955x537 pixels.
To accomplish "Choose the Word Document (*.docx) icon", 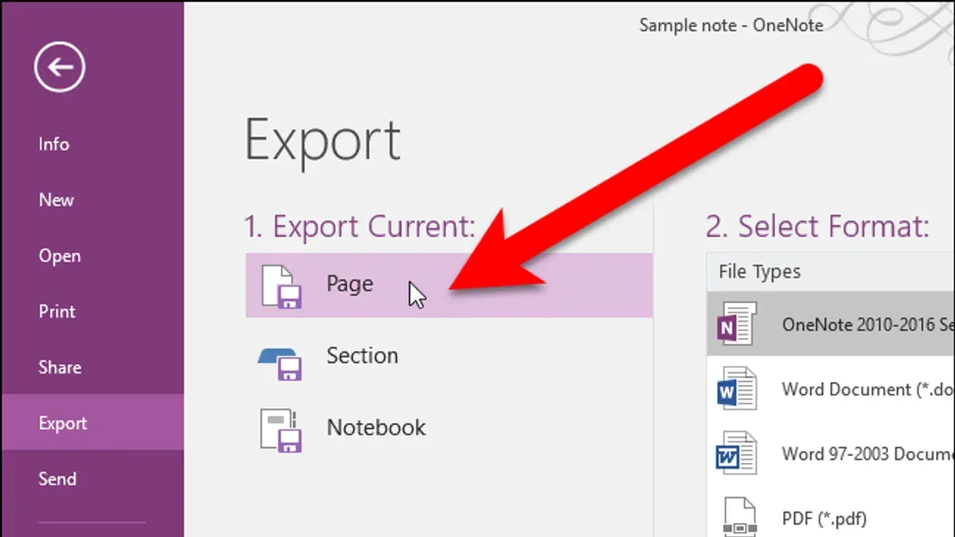I will click(736, 389).
